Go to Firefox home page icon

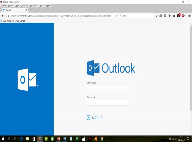coord(174,16)
